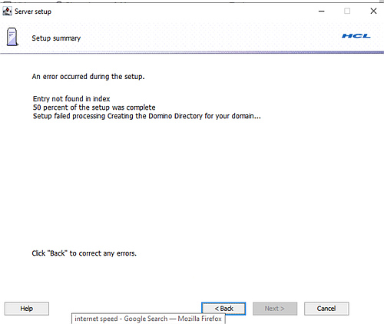Viewport: 384px width, 324px height.
Task: Click the "Entry not found in index" line
Action: pos(71,99)
